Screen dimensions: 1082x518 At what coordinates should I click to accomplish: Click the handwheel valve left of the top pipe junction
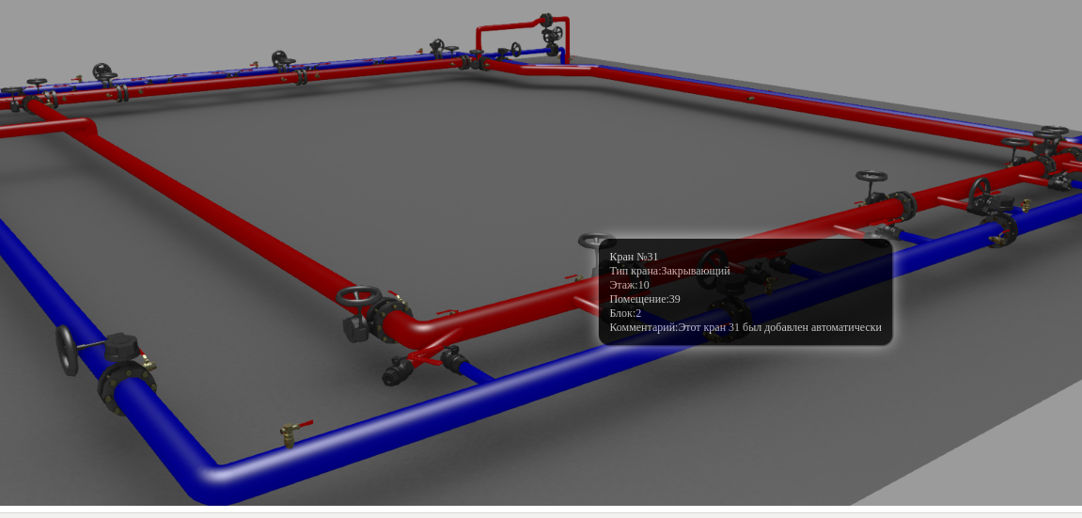437,47
